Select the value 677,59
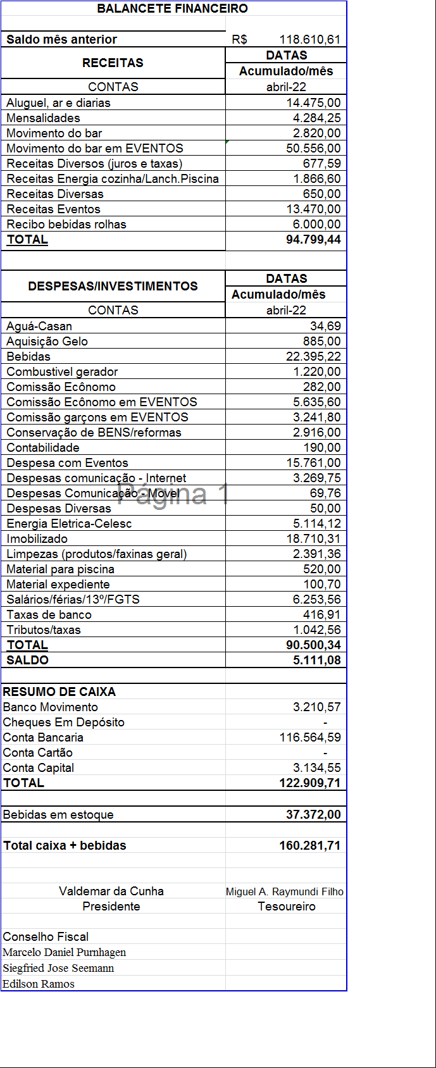This screenshot has height=1068, width=436. [x=321, y=163]
